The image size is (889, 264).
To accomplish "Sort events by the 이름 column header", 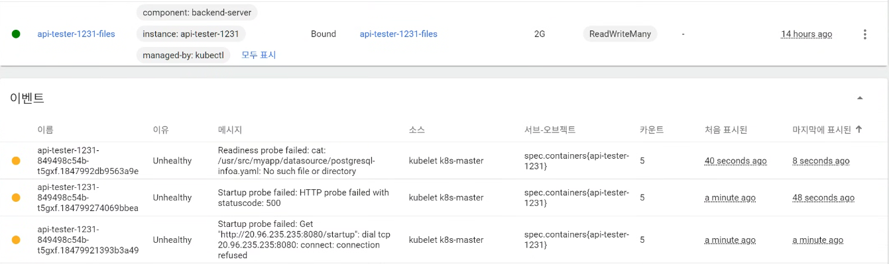I will 45,130.
